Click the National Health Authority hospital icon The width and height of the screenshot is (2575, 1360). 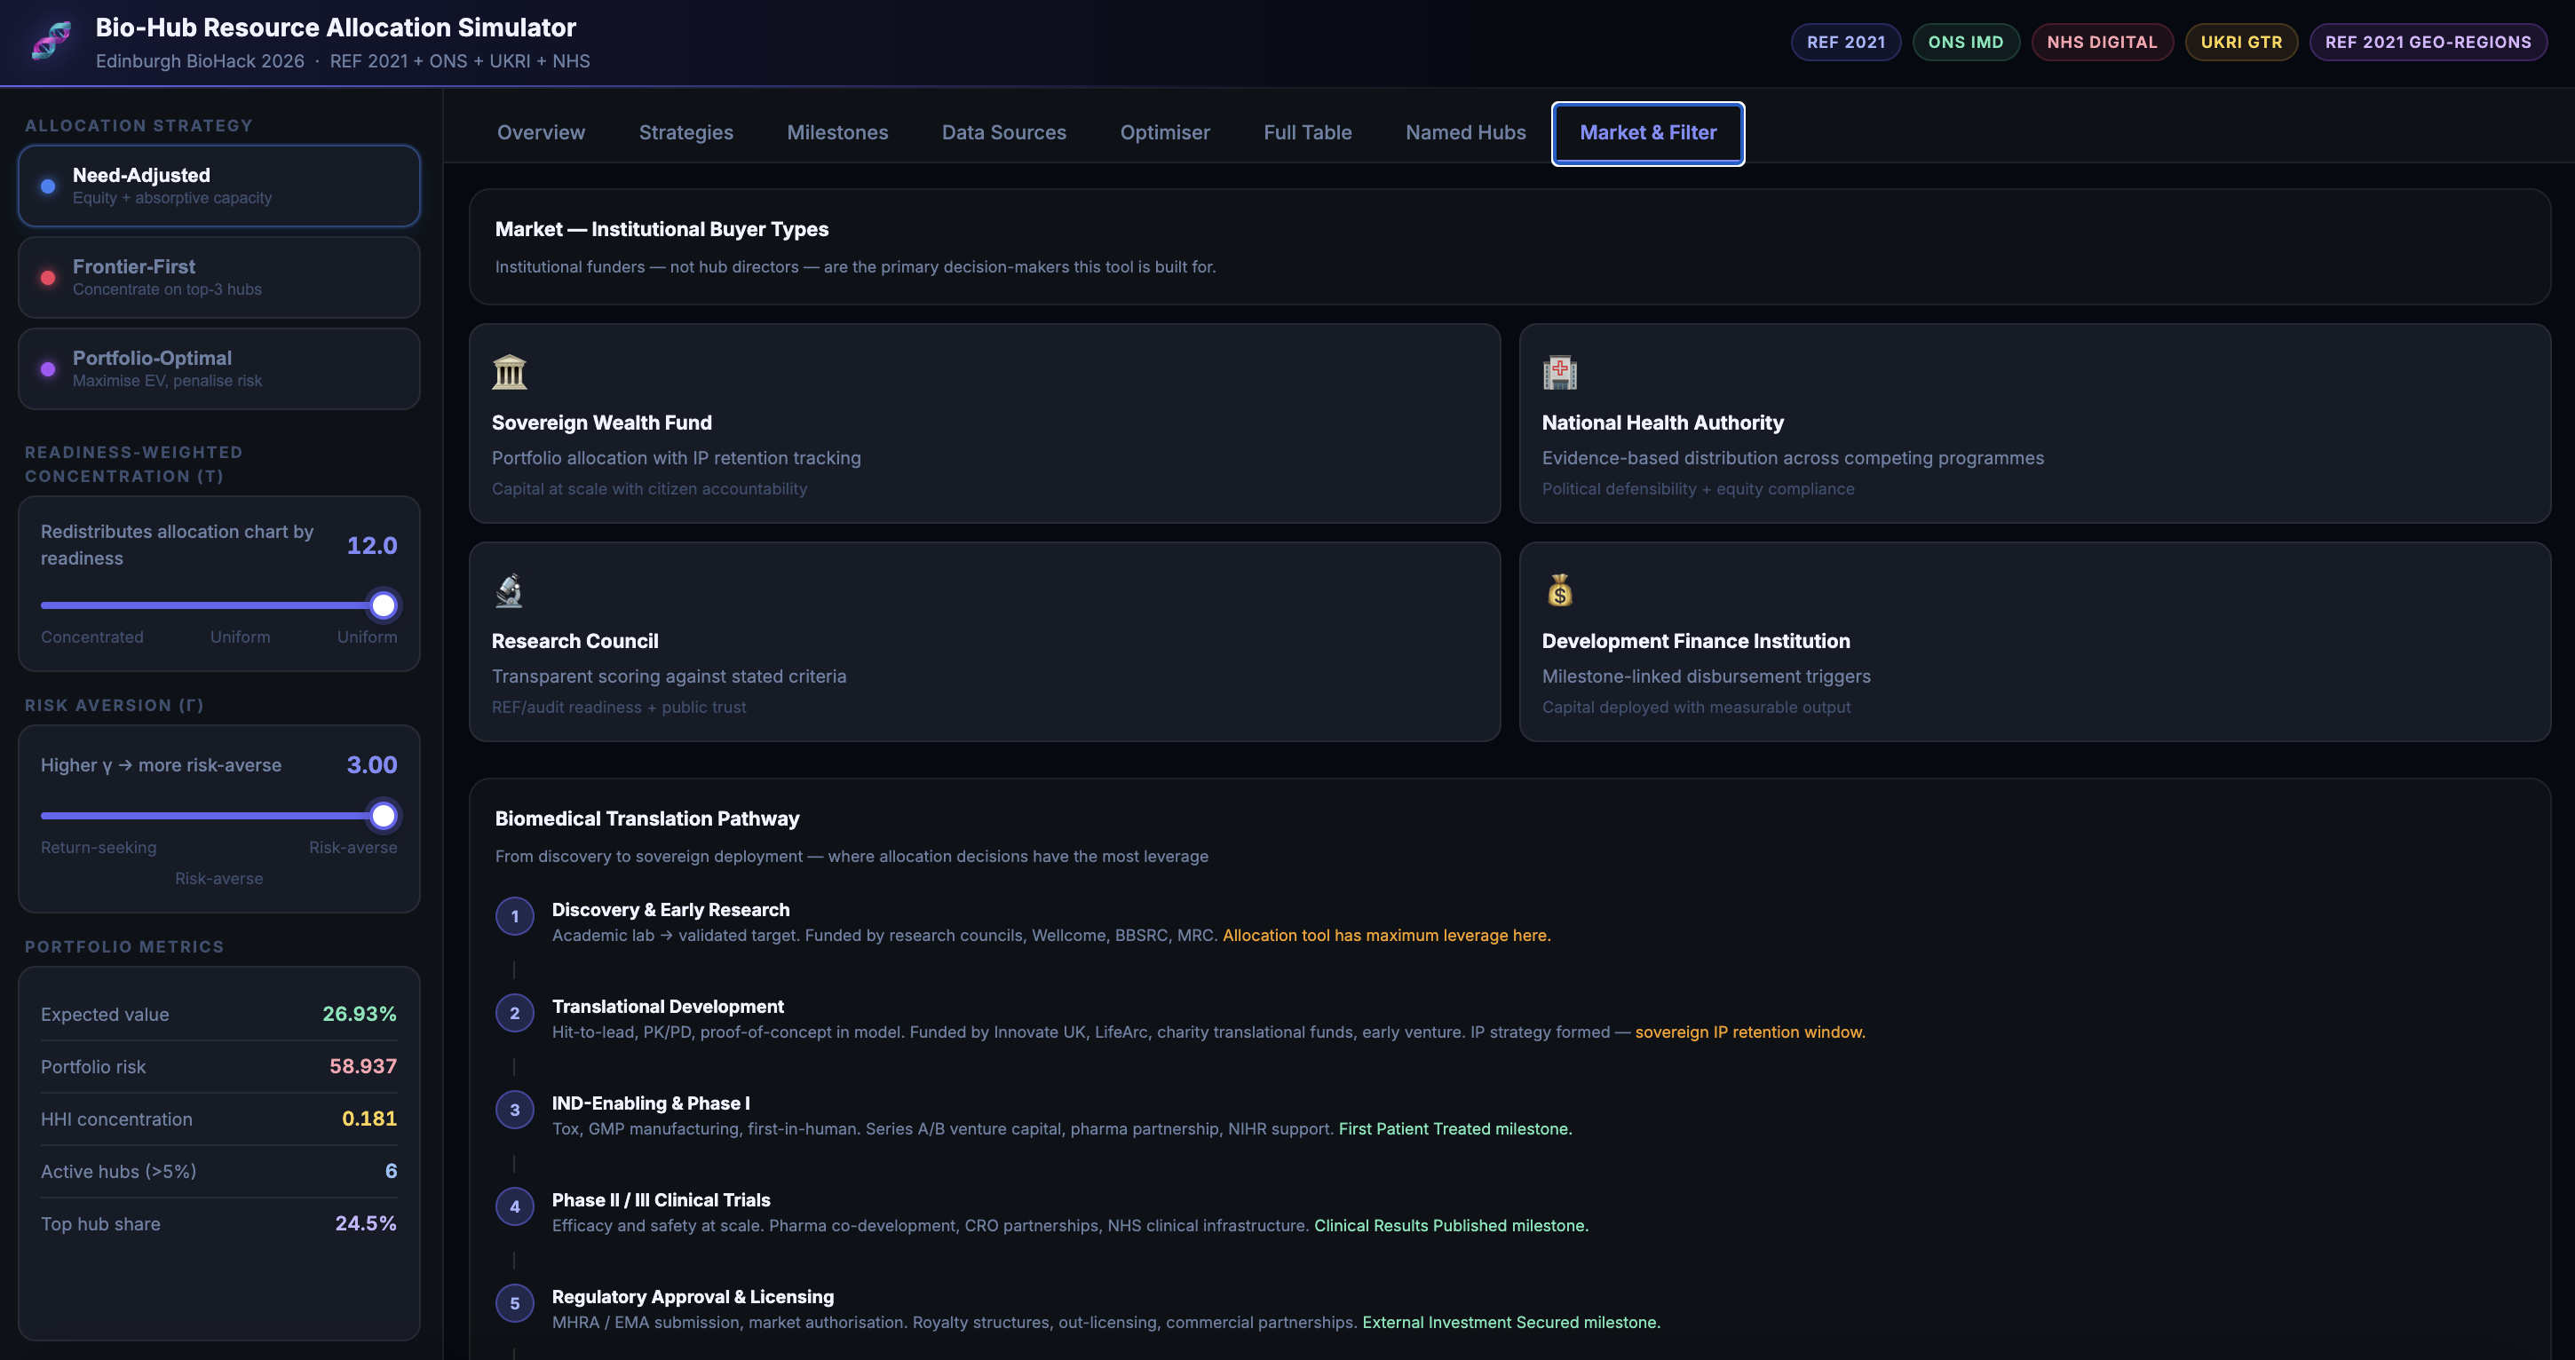1559,373
